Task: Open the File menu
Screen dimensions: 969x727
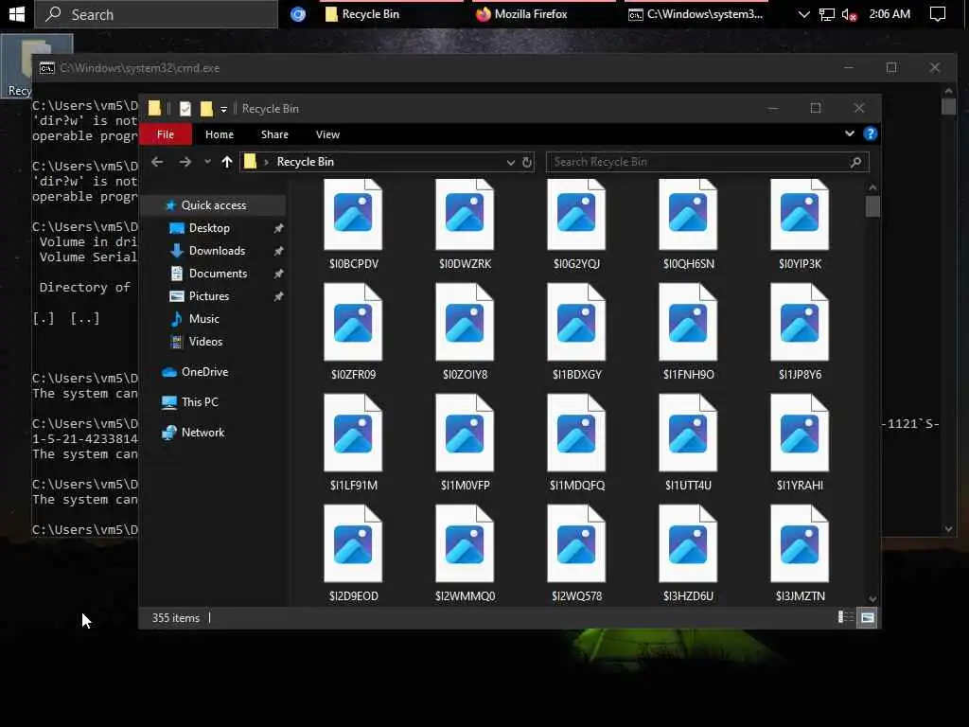Action: pos(165,134)
